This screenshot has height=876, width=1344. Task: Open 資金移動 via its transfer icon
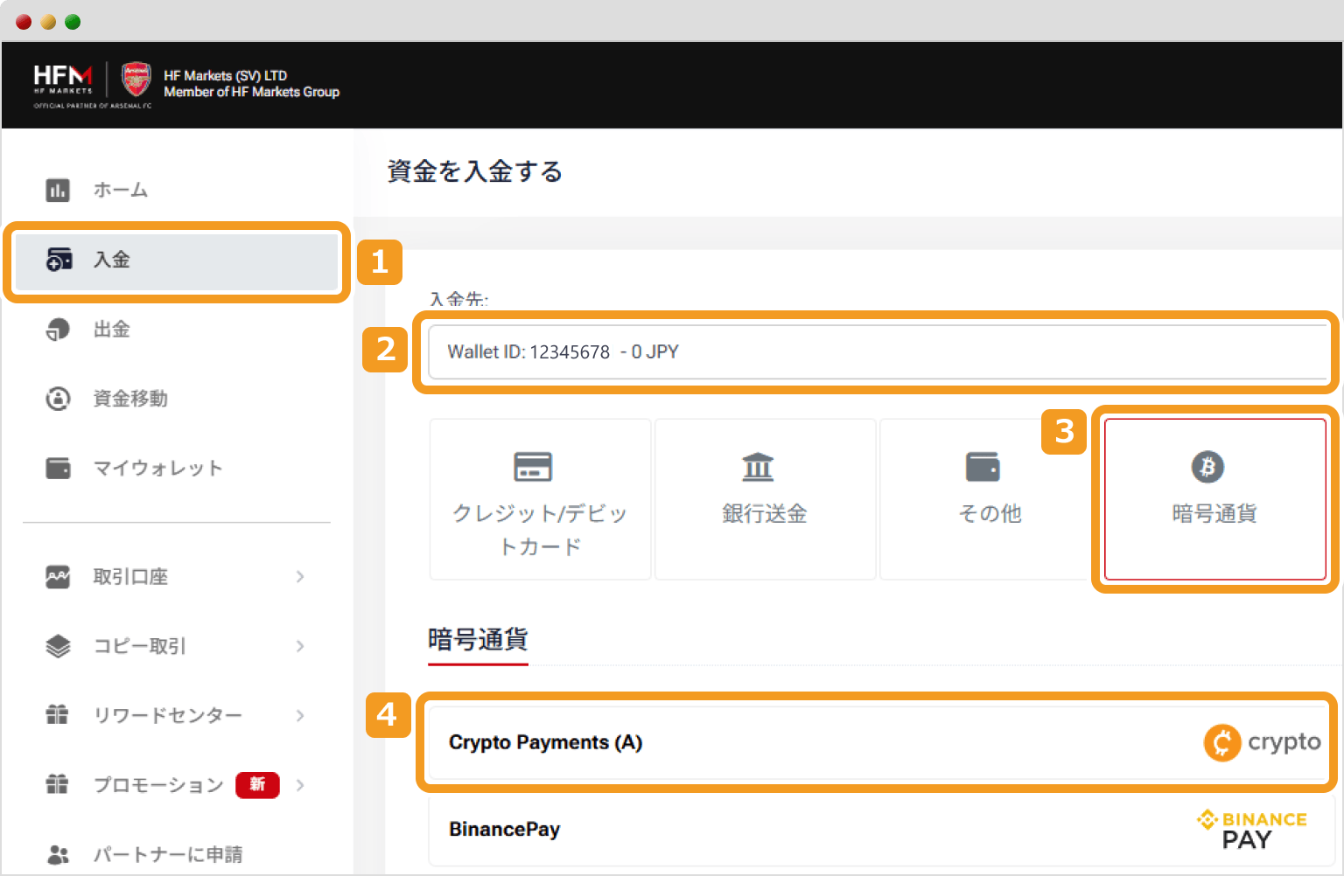click(58, 399)
